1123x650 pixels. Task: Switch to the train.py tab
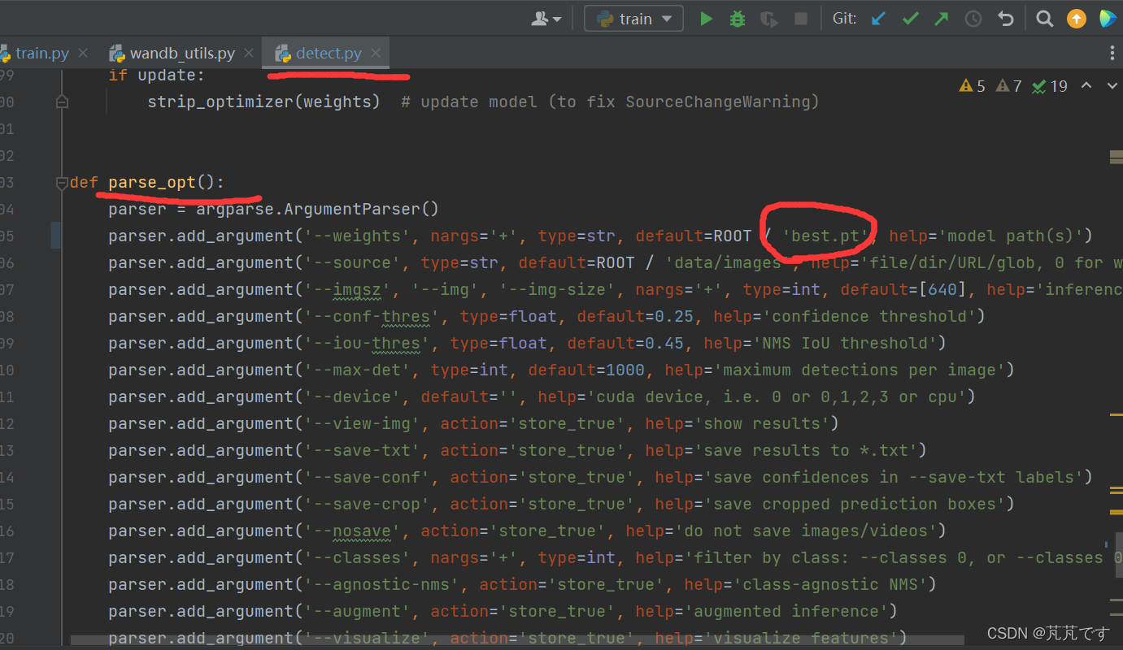[x=42, y=54]
